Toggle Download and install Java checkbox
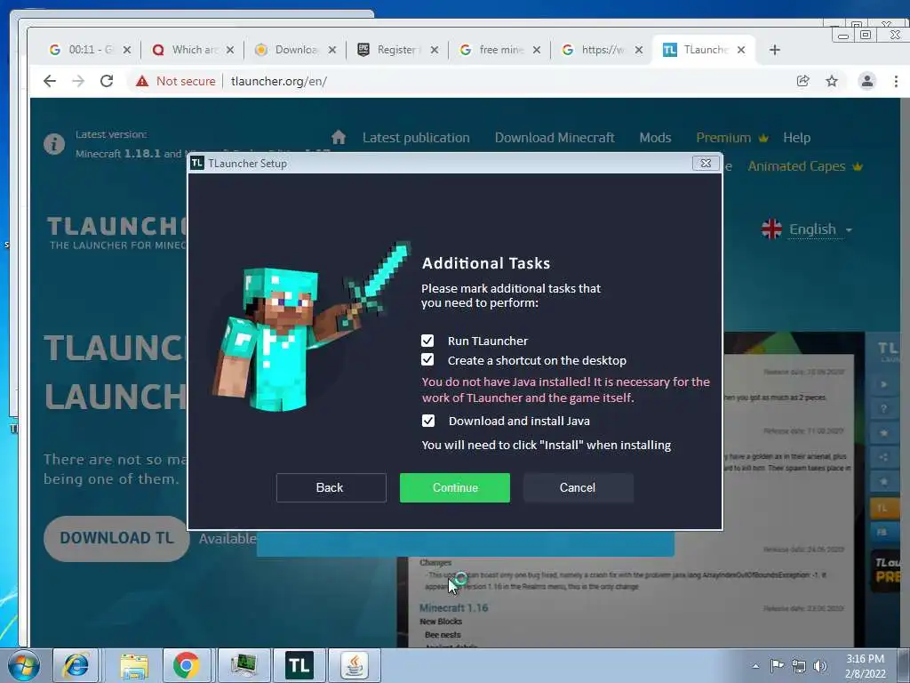The image size is (910, 683). [x=427, y=421]
